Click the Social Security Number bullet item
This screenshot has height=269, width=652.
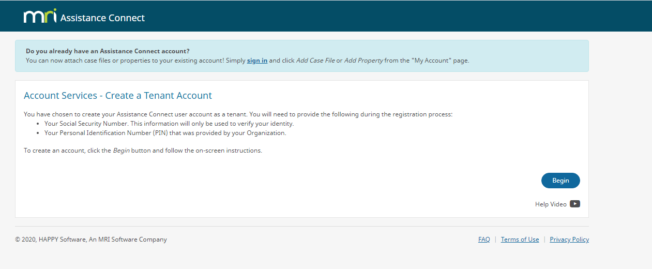(x=169, y=124)
